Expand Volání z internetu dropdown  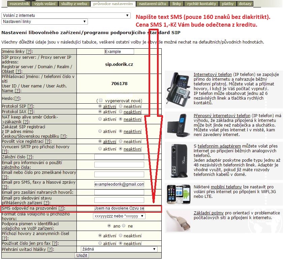click(x=66, y=16)
